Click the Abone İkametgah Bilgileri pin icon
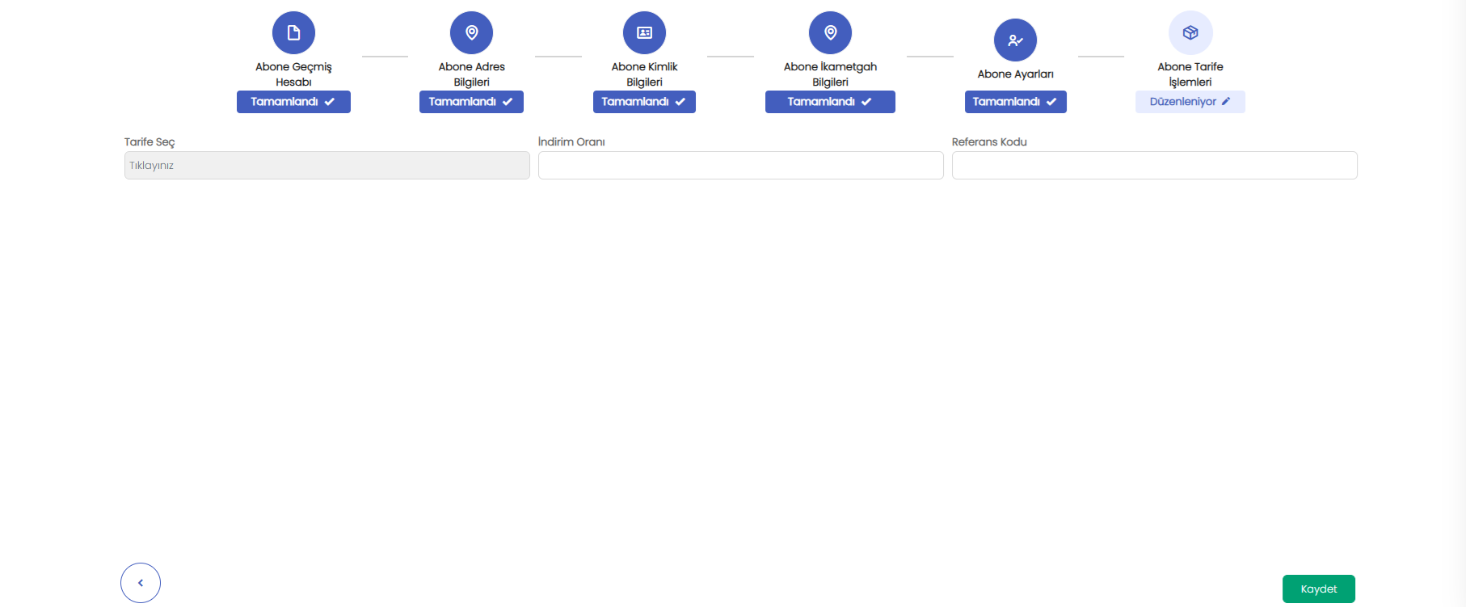 (830, 33)
